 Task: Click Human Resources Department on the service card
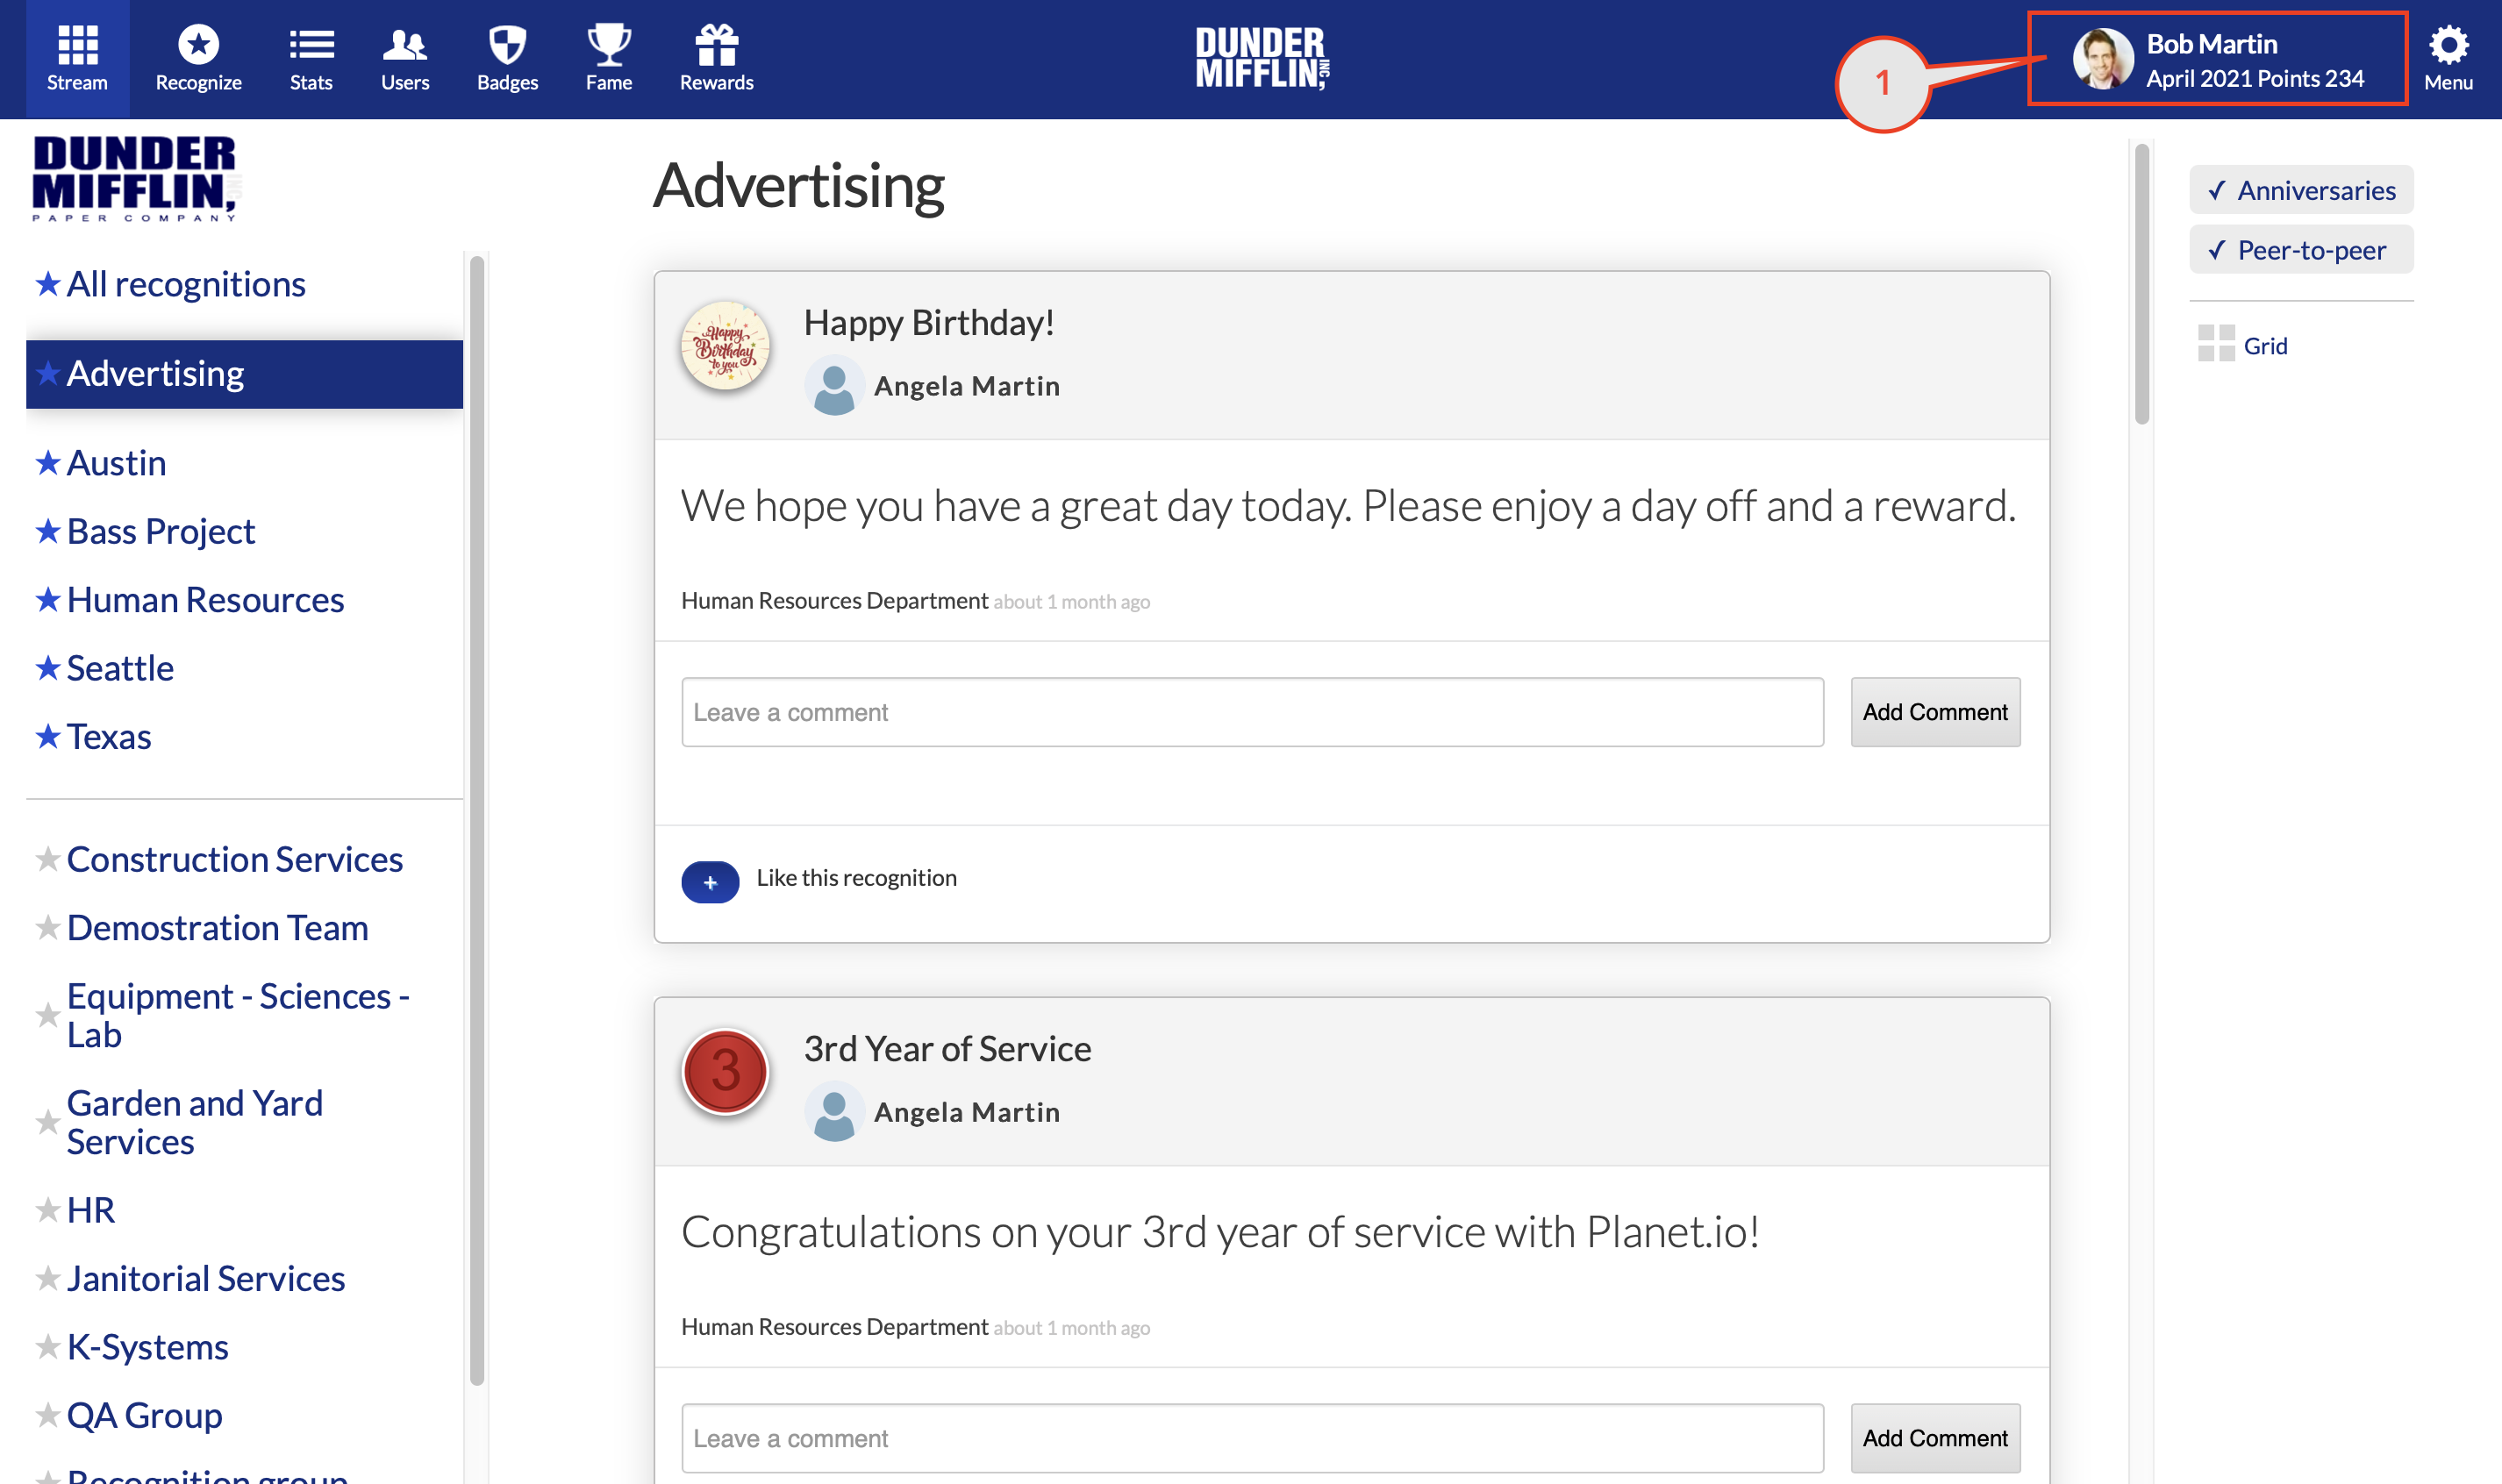pos(834,1327)
